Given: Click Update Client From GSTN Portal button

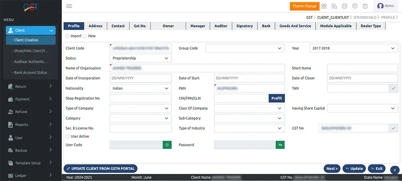Looking at the screenshot, I should (x=100, y=169).
